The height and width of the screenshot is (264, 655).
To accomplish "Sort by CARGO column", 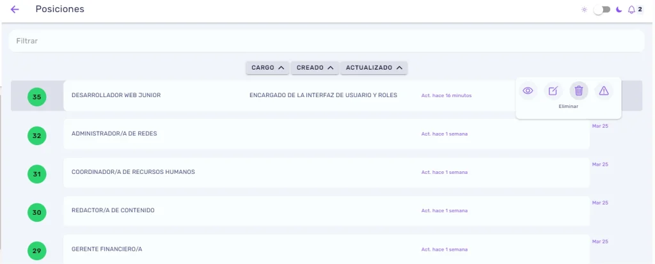I will point(267,68).
